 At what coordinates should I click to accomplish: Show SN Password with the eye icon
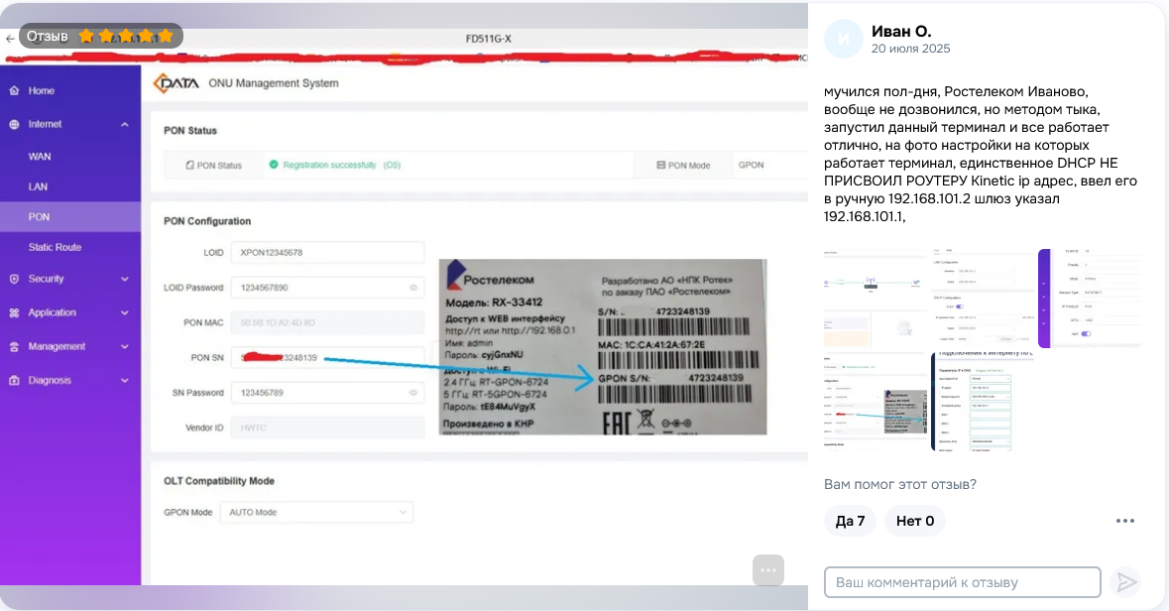[x=413, y=393]
